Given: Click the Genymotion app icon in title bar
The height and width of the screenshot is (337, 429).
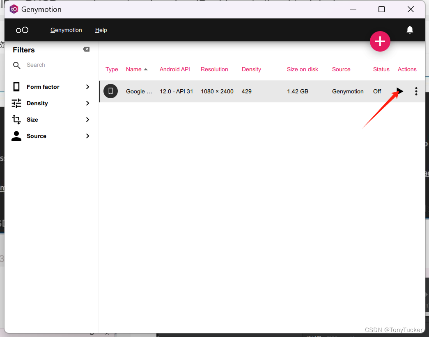Looking at the screenshot, I should [x=14, y=9].
